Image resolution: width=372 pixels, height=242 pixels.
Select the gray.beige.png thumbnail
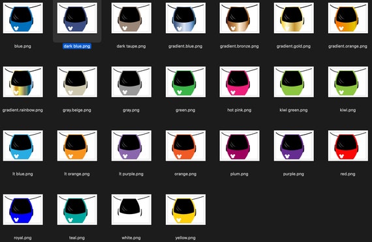point(77,82)
